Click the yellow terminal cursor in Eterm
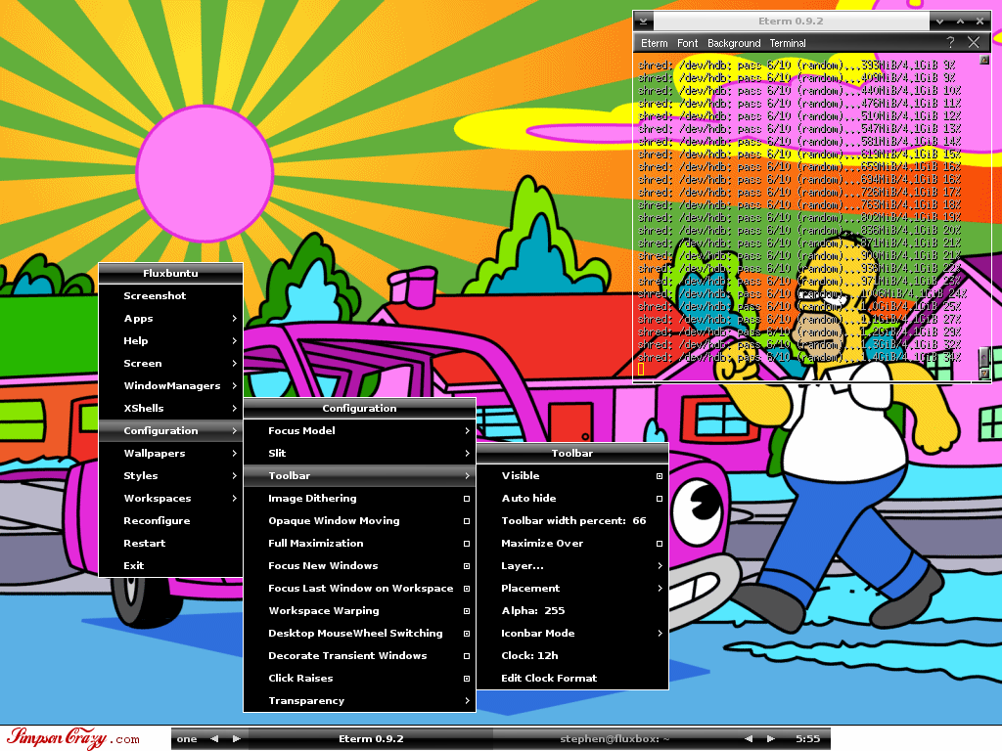Screen dimensions: 1002x751 pos(641,369)
